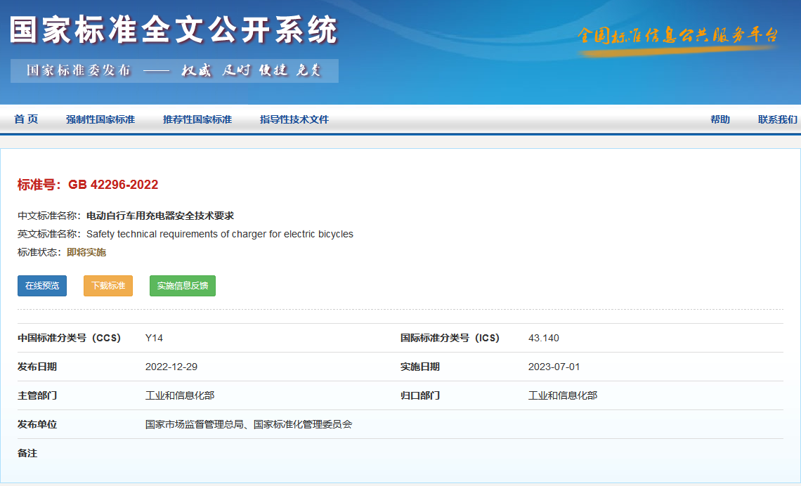Viewport: 801px width, 486px height.
Task: Click the CCS value Y14
Action: point(154,338)
